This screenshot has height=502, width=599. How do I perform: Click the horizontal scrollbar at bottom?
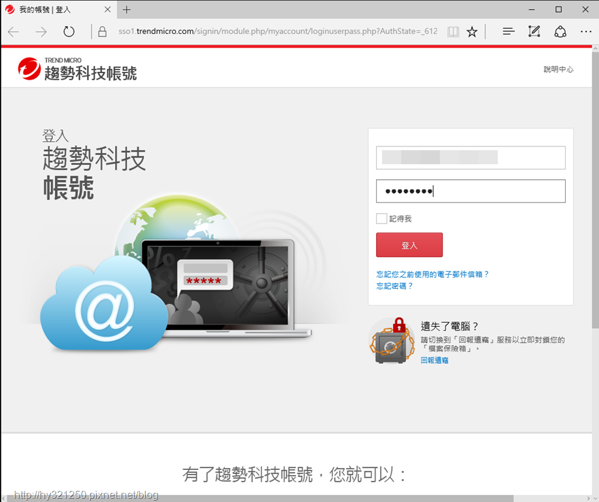pyautogui.click(x=260, y=499)
